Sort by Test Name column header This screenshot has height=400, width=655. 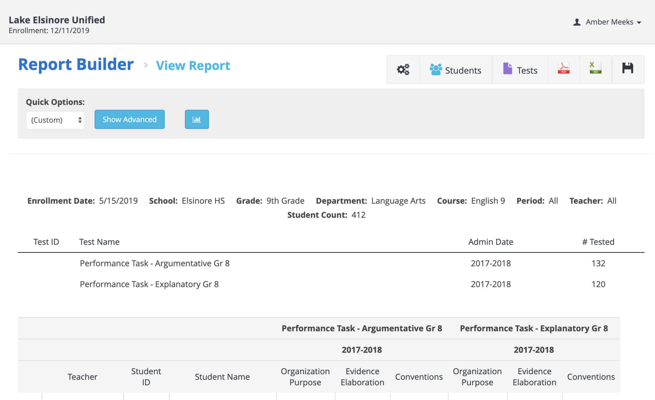[x=99, y=242]
